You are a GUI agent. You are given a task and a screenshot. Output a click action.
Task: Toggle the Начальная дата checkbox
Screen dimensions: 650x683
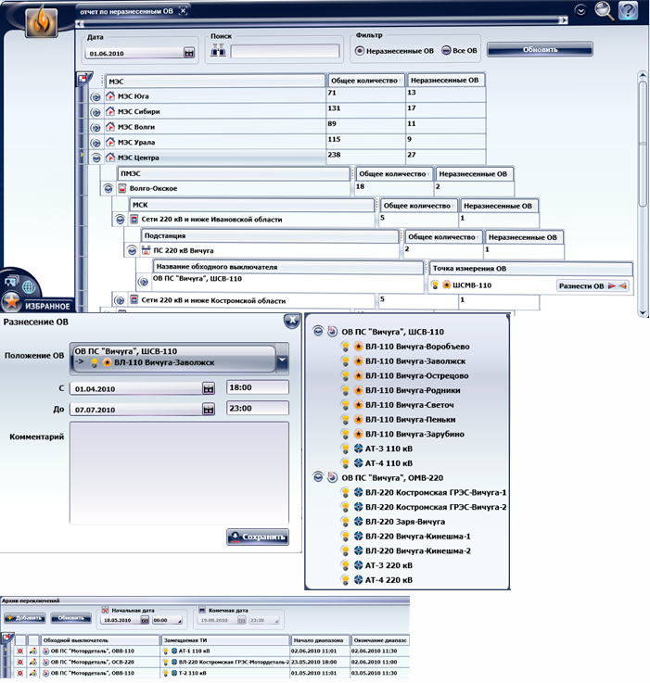104,611
